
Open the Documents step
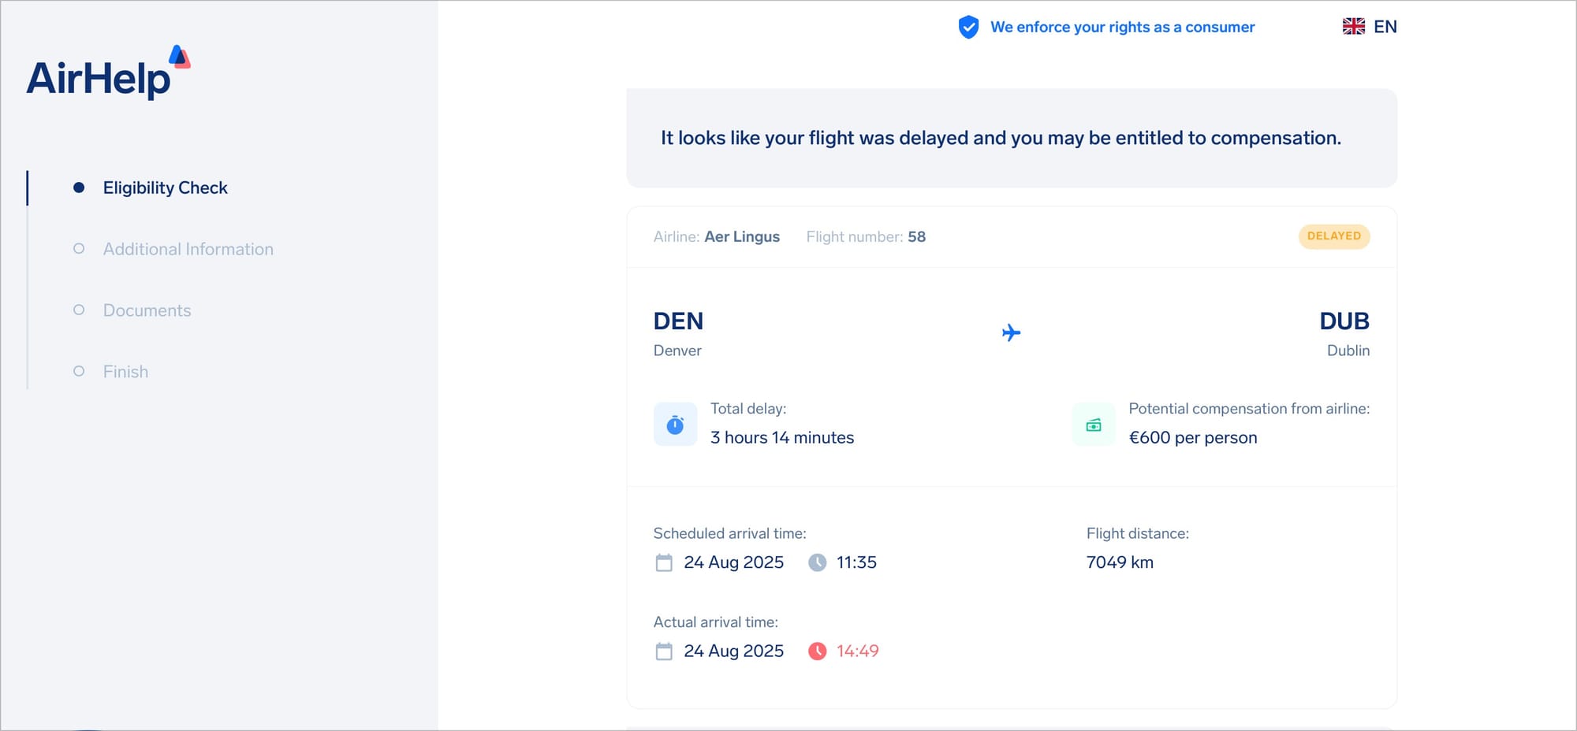147,310
